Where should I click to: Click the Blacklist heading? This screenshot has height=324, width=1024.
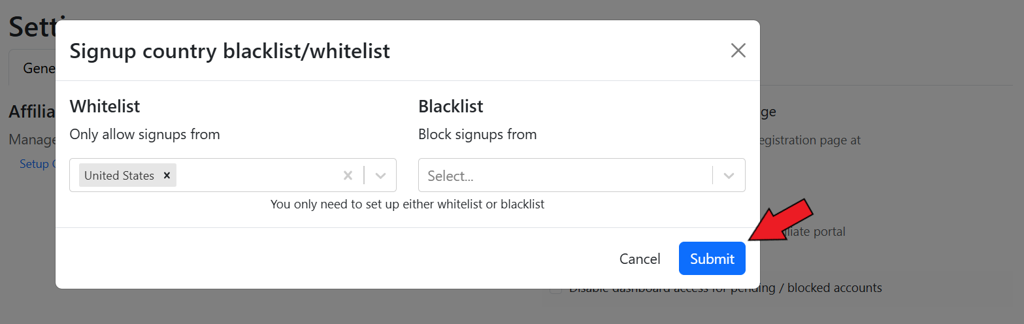[x=450, y=106]
